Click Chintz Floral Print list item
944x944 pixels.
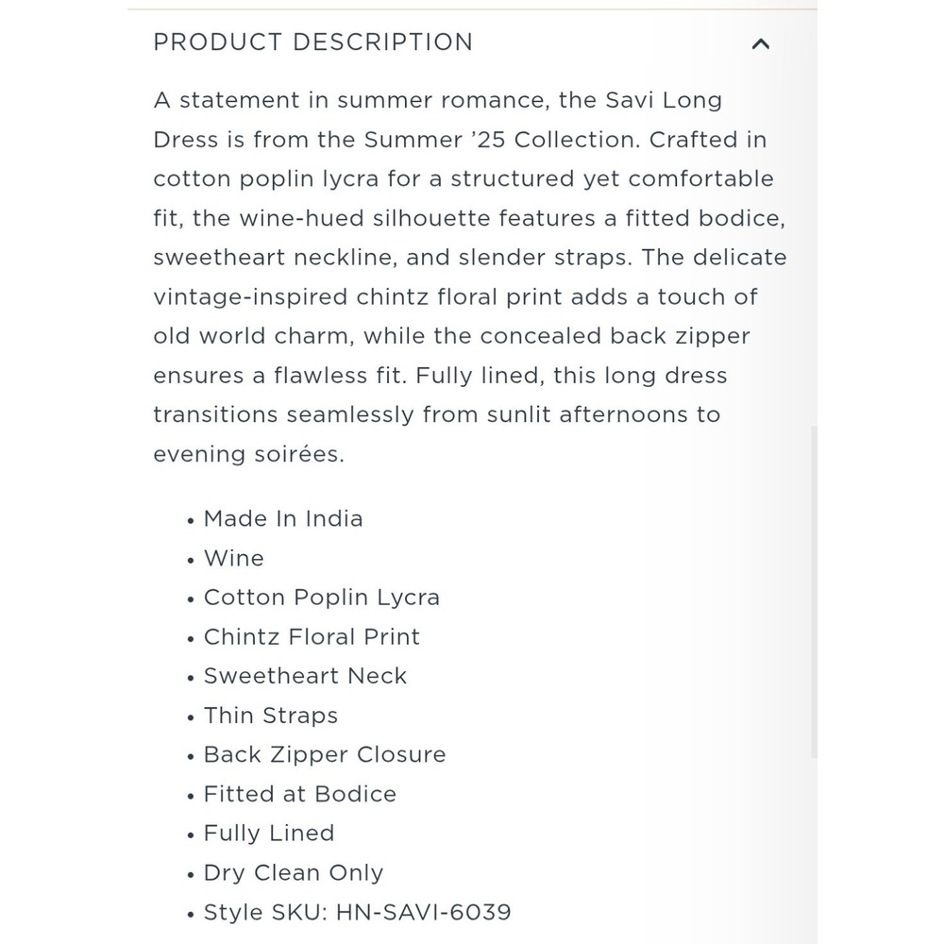point(312,637)
